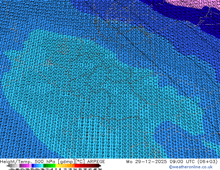This screenshot has width=220, height=170.
Task: Click the '[gdmp]' unit label
Action: point(67,162)
